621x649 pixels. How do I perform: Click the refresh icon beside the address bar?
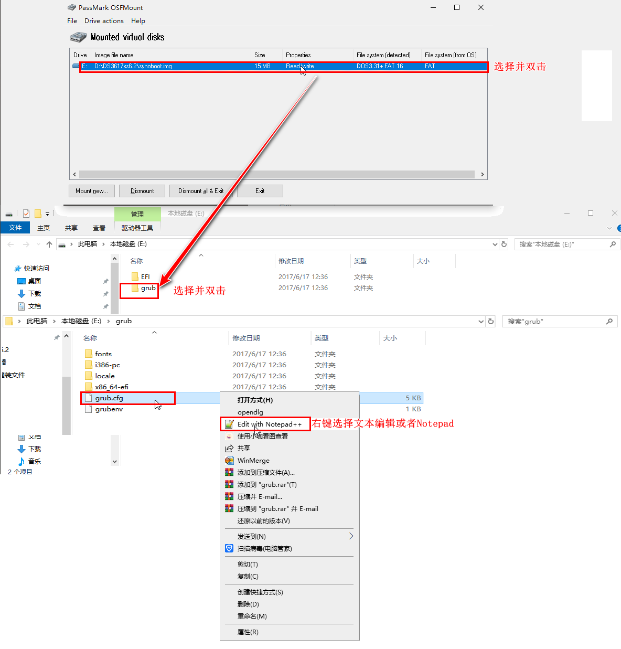tap(503, 244)
